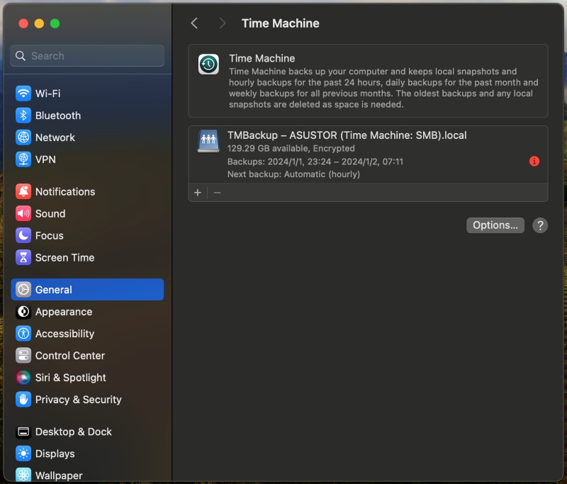
Task: Click the Focus moon icon
Action: 23,236
